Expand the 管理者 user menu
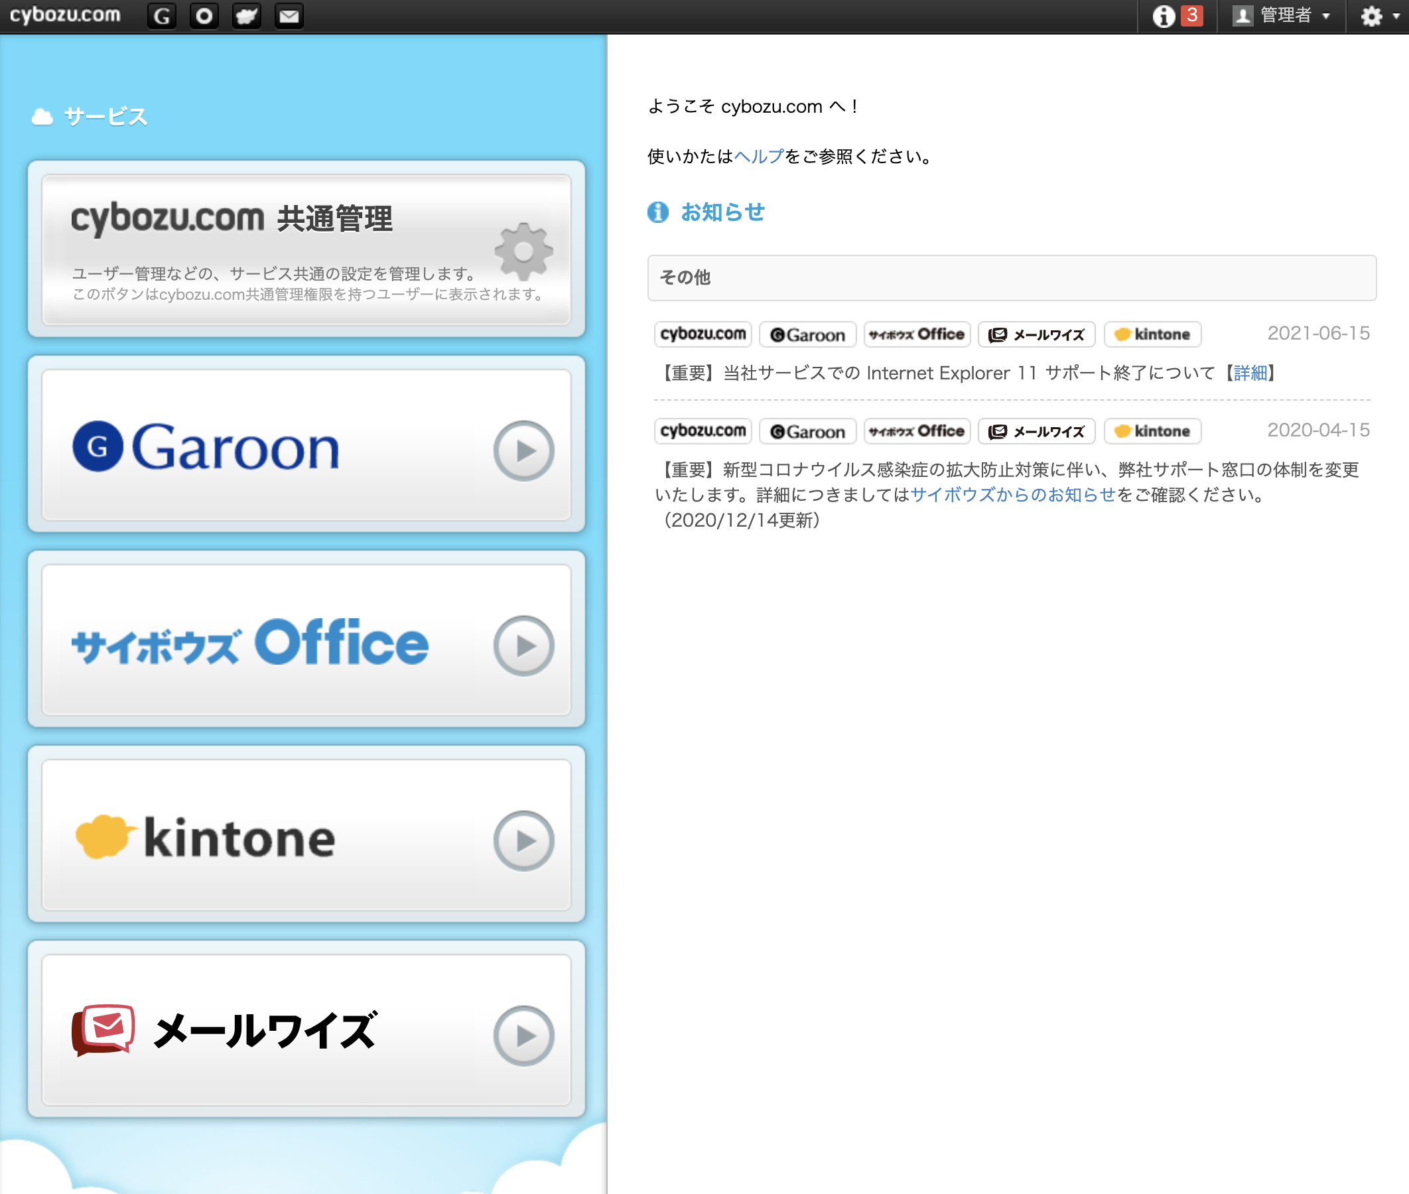This screenshot has width=1409, height=1194. (1281, 15)
